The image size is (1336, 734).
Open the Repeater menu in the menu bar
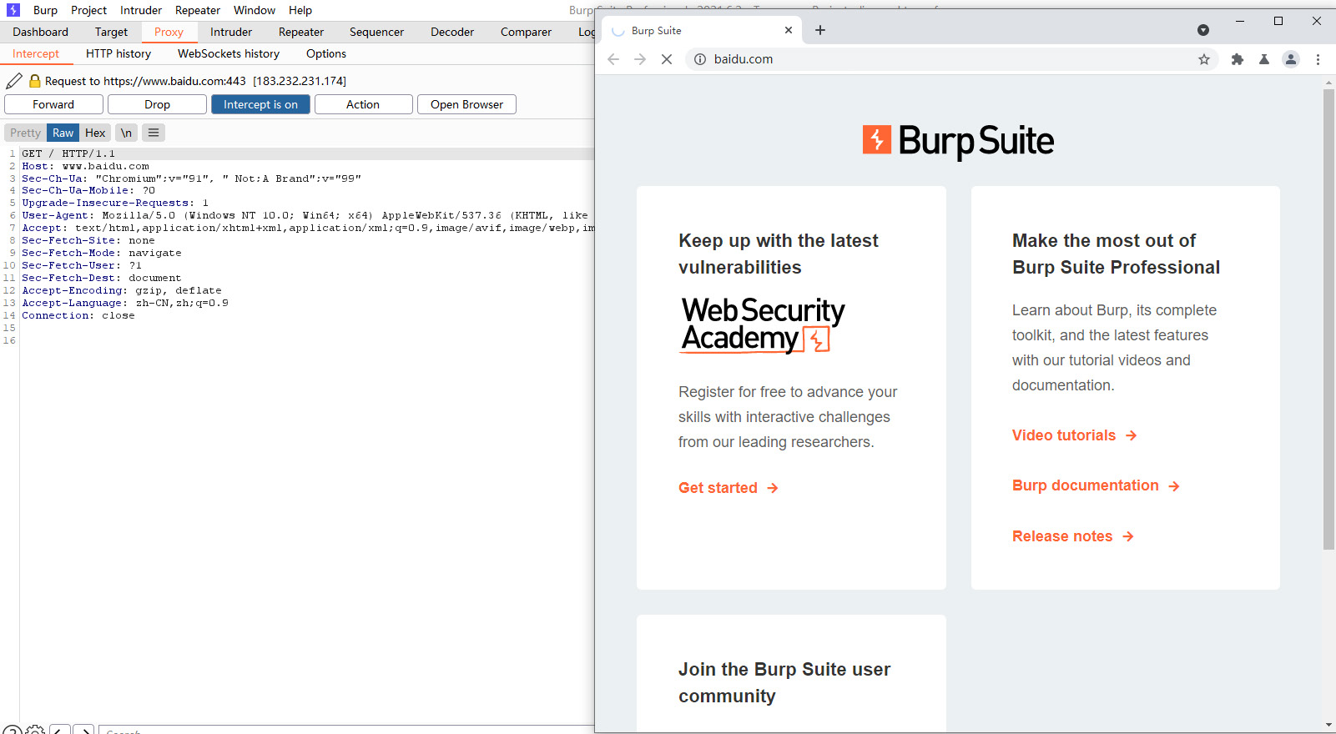tap(198, 10)
